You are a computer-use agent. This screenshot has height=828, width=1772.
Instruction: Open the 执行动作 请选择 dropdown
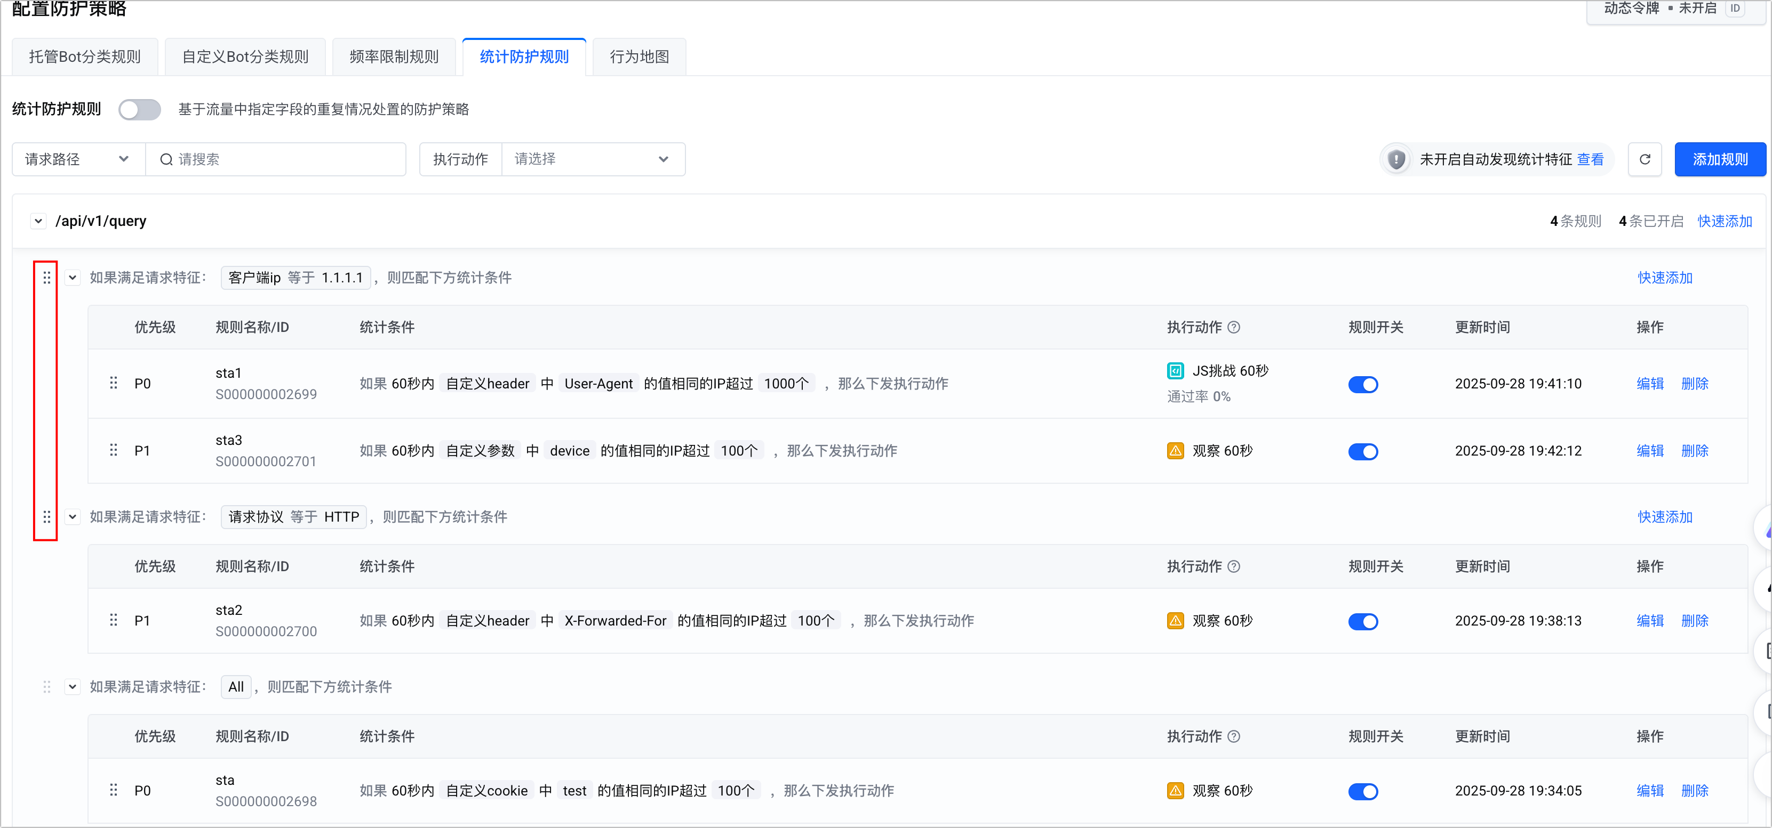[592, 159]
